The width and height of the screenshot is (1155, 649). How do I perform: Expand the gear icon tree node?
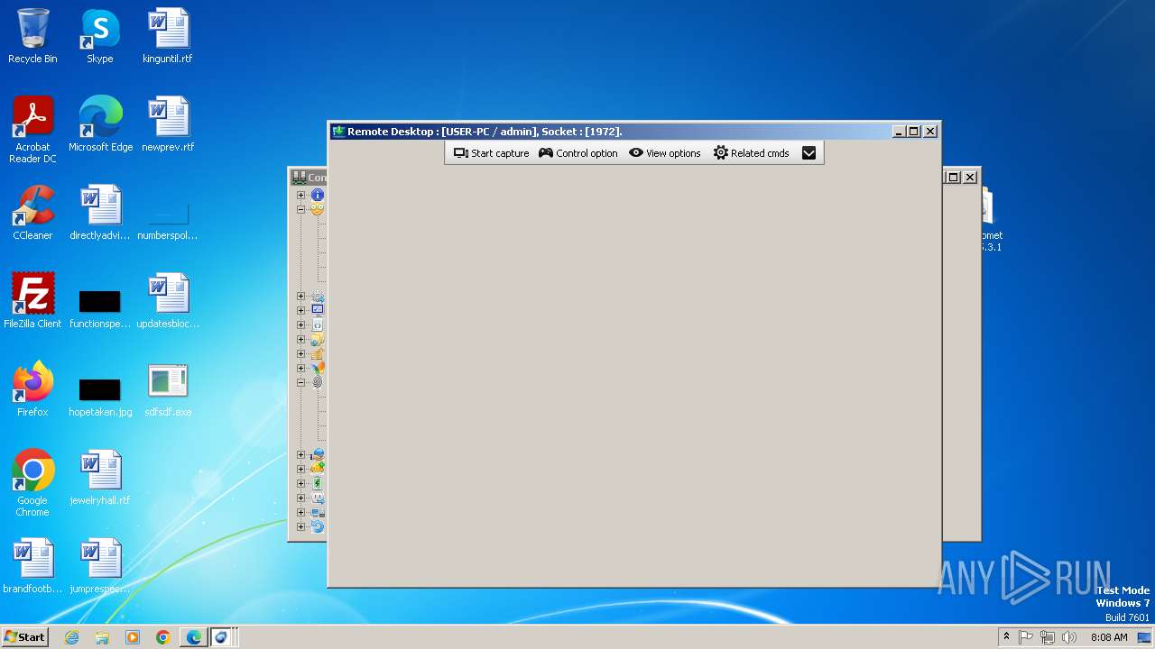(301, 296)
